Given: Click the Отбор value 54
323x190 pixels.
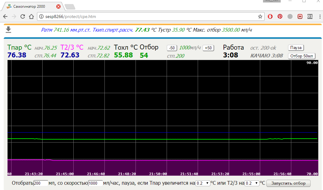Looking at the screenshot, I should 144,55.
